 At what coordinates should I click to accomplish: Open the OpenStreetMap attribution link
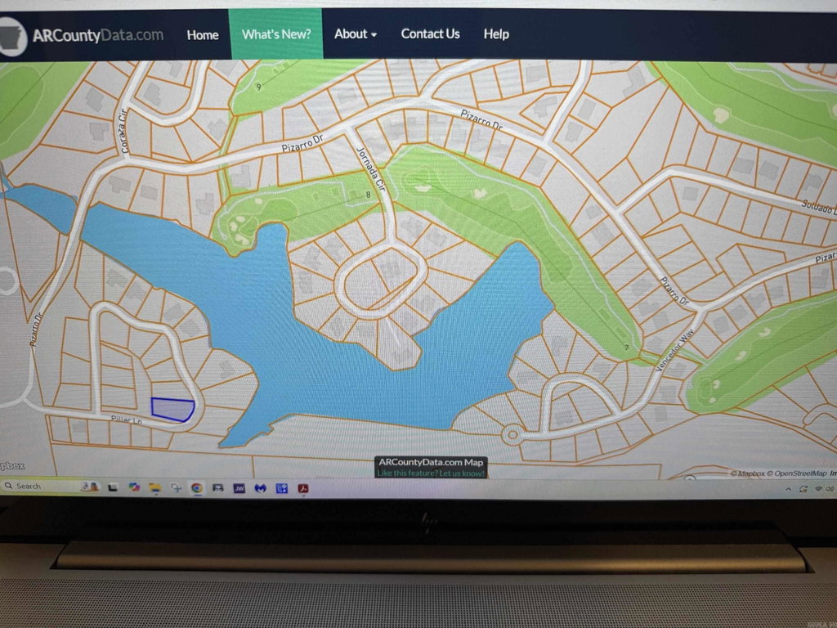[x=797, y=473]
